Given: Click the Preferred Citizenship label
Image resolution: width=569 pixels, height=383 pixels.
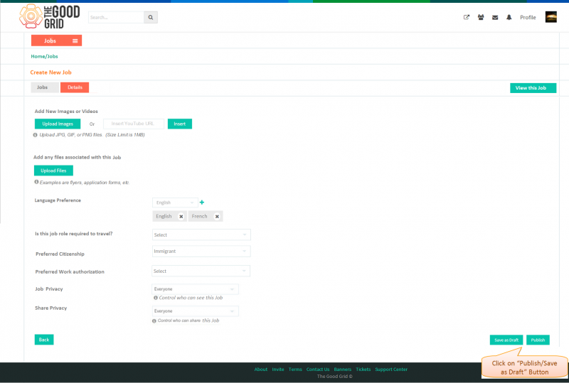Looking at the screenshot, I should (x=60, y=254).
